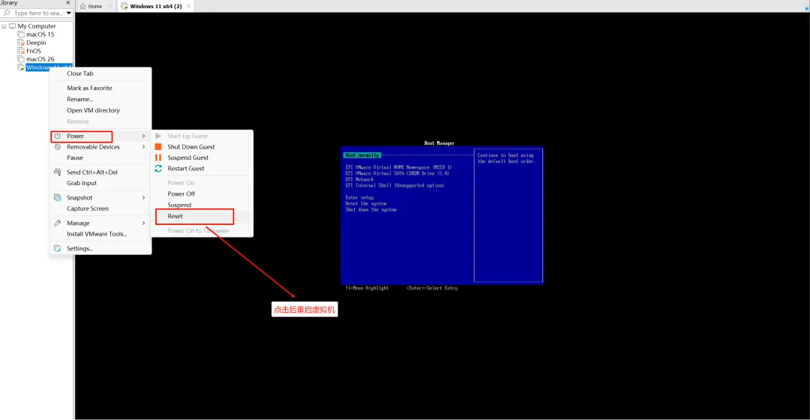Viewport: 810px width, 420px height.
Task: Expand the Power submenu arrow
Action: click(143, 136)
